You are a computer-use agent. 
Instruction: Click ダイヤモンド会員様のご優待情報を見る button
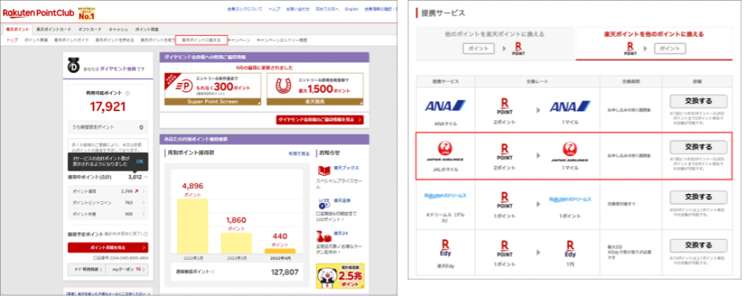point(320,119)
